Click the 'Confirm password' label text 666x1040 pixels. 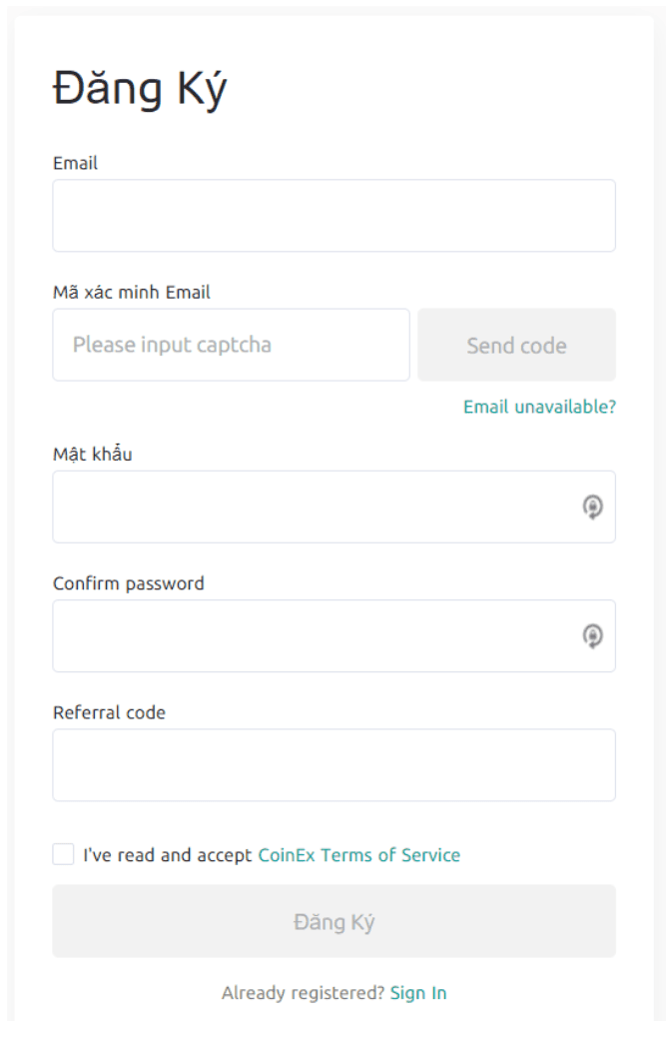(129, 583)
